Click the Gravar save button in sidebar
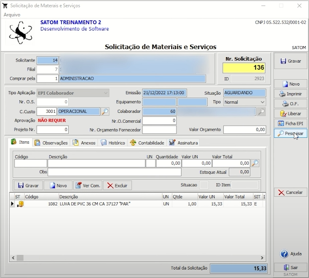The height and width of the screenshot is (278, 309). tap(290, 61)
